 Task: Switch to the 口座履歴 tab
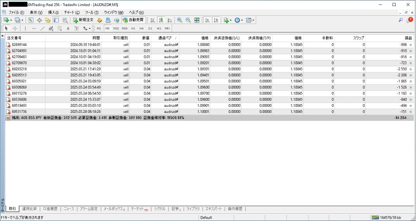[x=51, y=209]
